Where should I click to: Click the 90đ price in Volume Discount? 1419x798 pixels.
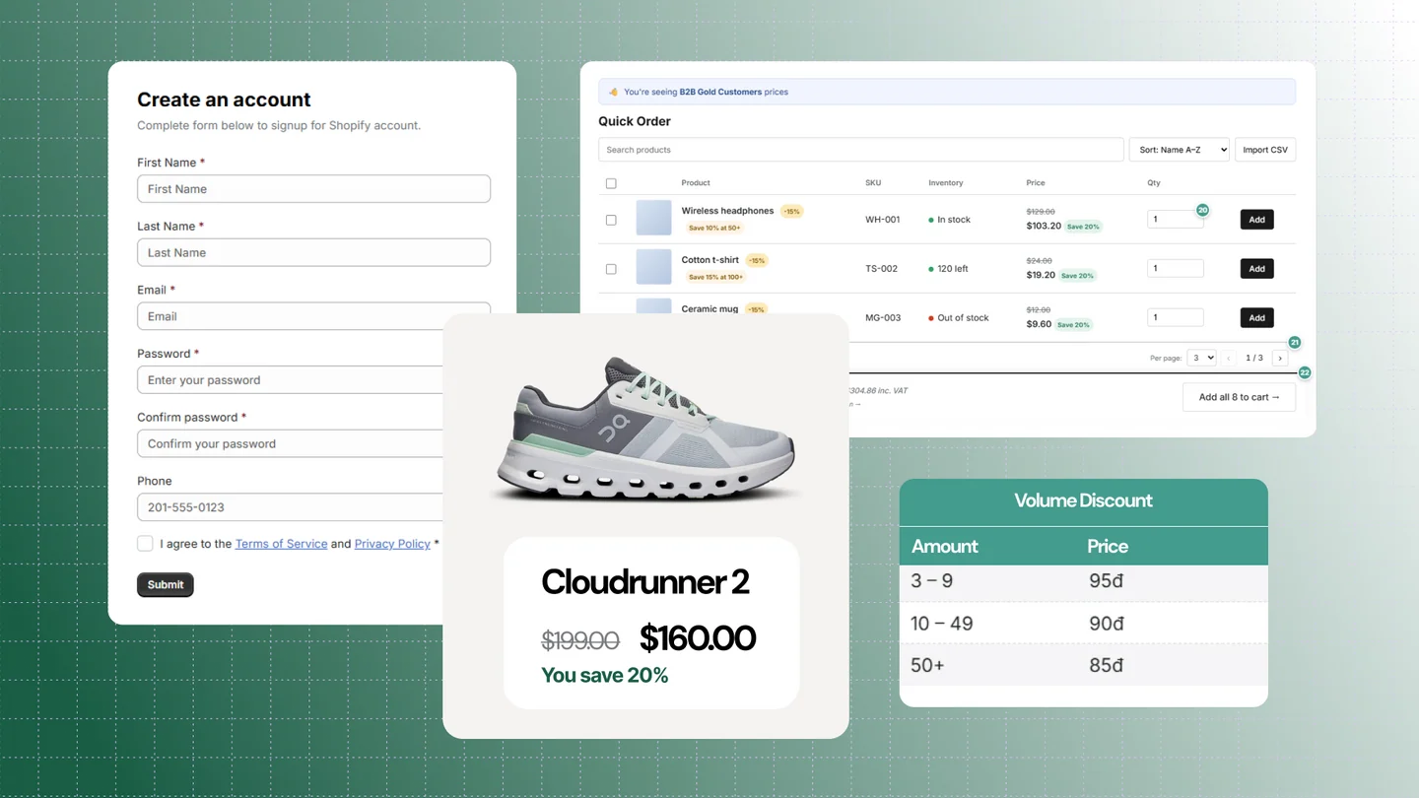[1107, 624]
